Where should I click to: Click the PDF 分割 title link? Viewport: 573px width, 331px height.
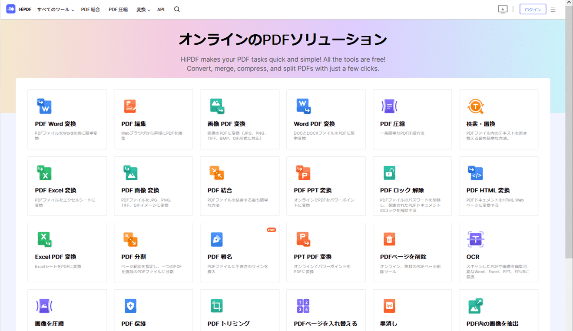pos(133,257)
